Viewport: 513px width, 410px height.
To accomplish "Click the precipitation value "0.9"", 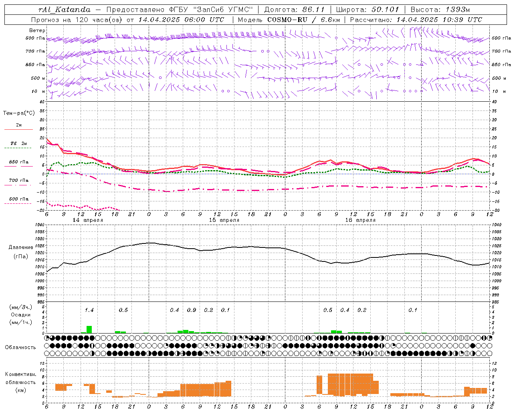I will coord(192,310).
